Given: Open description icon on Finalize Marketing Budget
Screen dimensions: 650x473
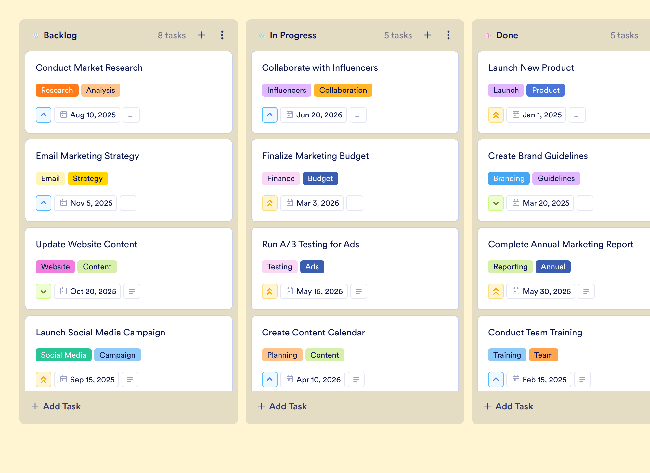Looking at the screenshot, I should click(355, 203).
